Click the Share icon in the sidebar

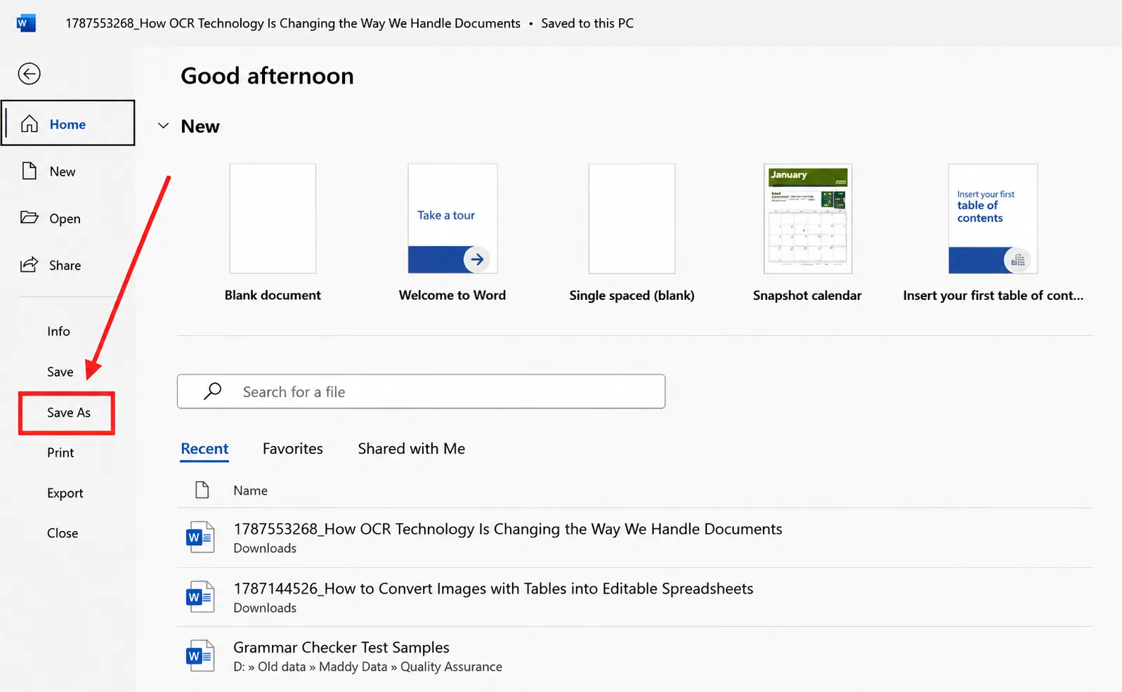(30, 265)
